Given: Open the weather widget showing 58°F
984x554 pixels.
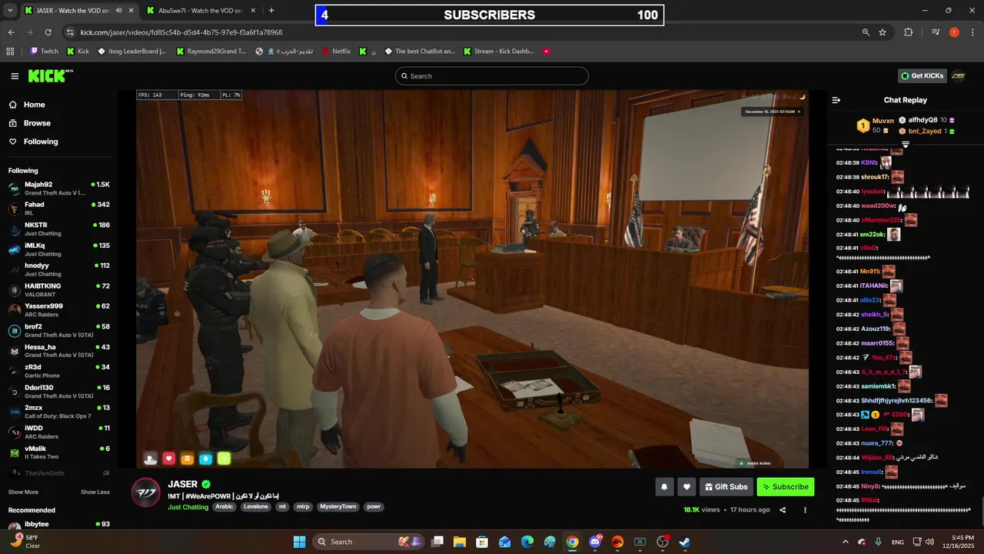Looking at the screenshot, I should 25,542.
